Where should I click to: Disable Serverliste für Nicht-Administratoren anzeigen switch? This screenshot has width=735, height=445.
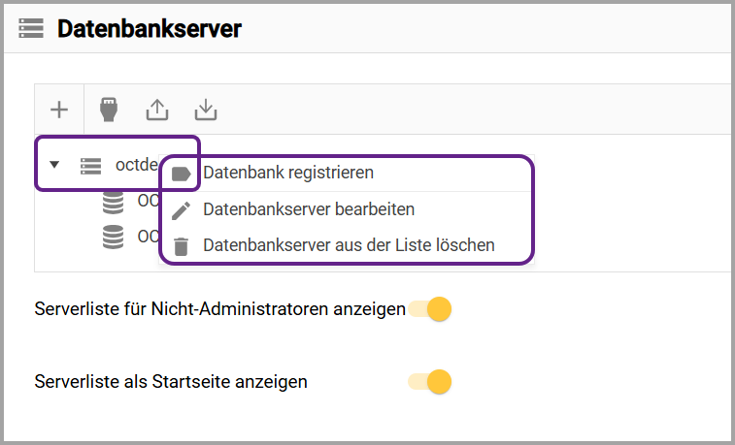[x=431, y=310]
